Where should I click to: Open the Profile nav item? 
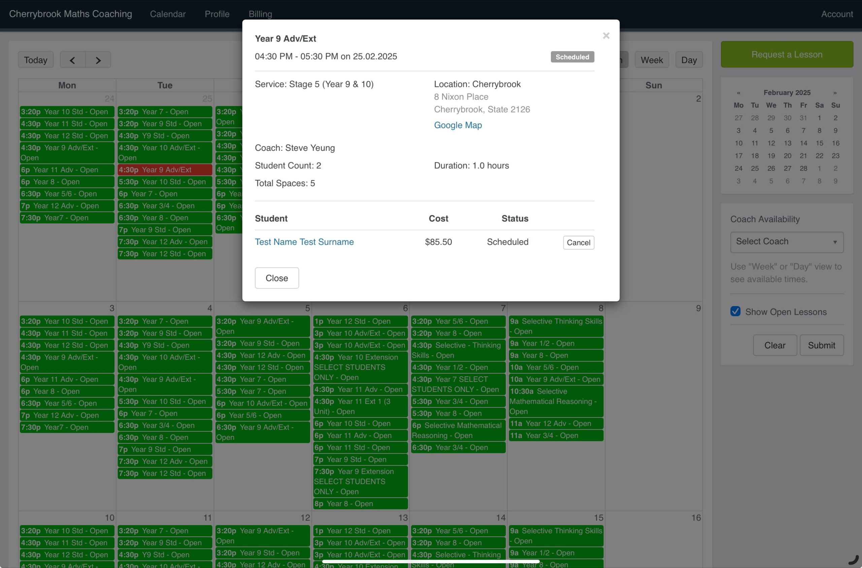point(217,14)
